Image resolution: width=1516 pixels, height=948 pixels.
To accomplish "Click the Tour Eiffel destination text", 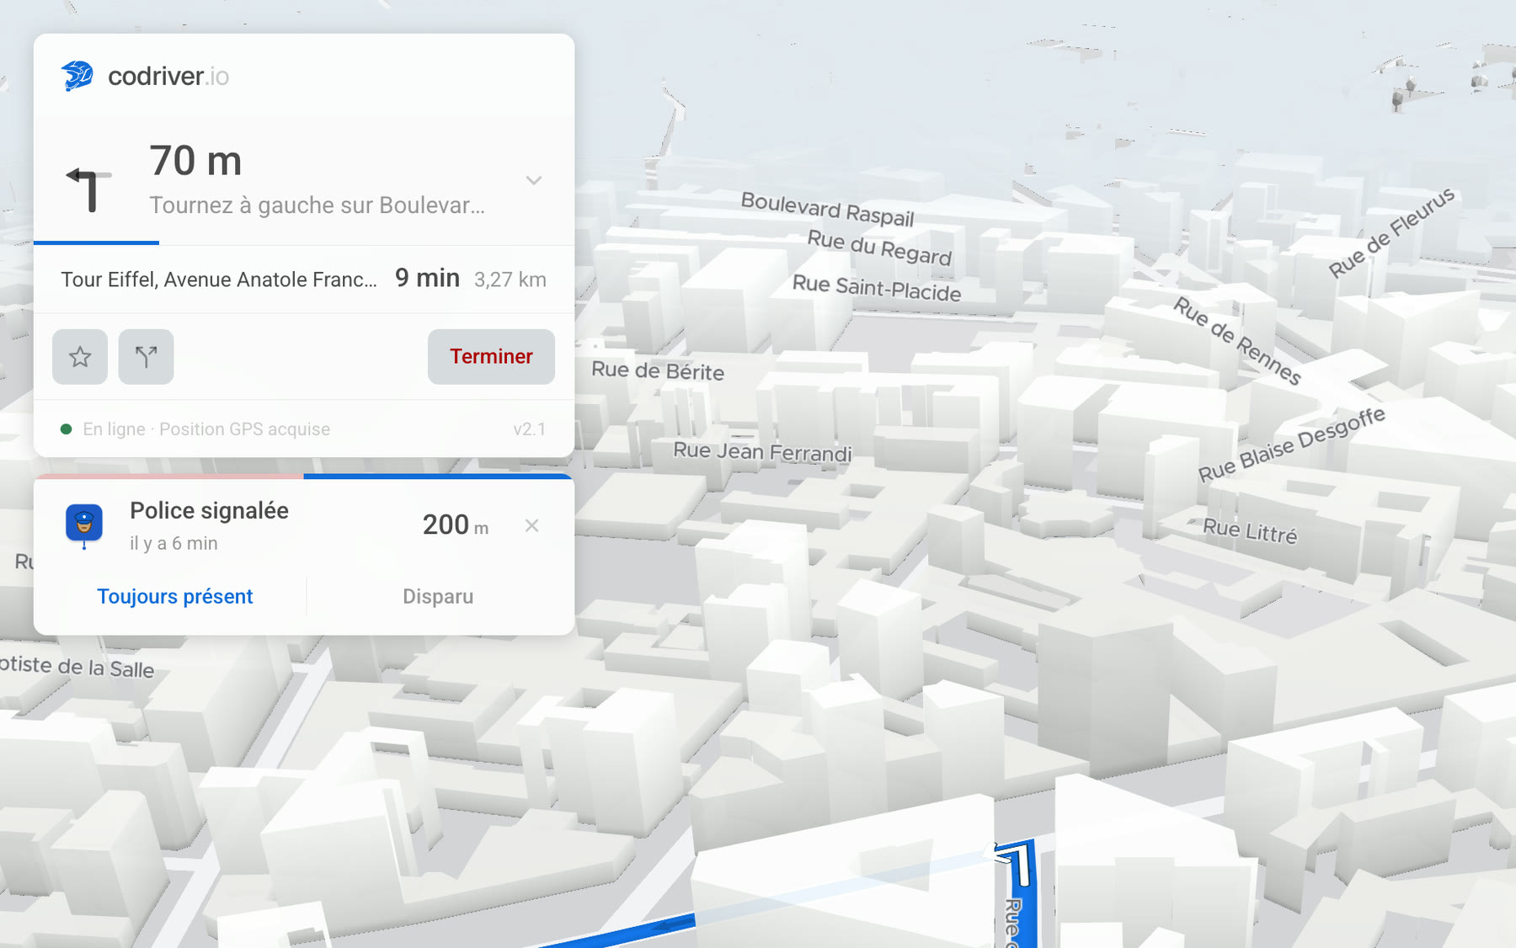I will tap(219, 280).
